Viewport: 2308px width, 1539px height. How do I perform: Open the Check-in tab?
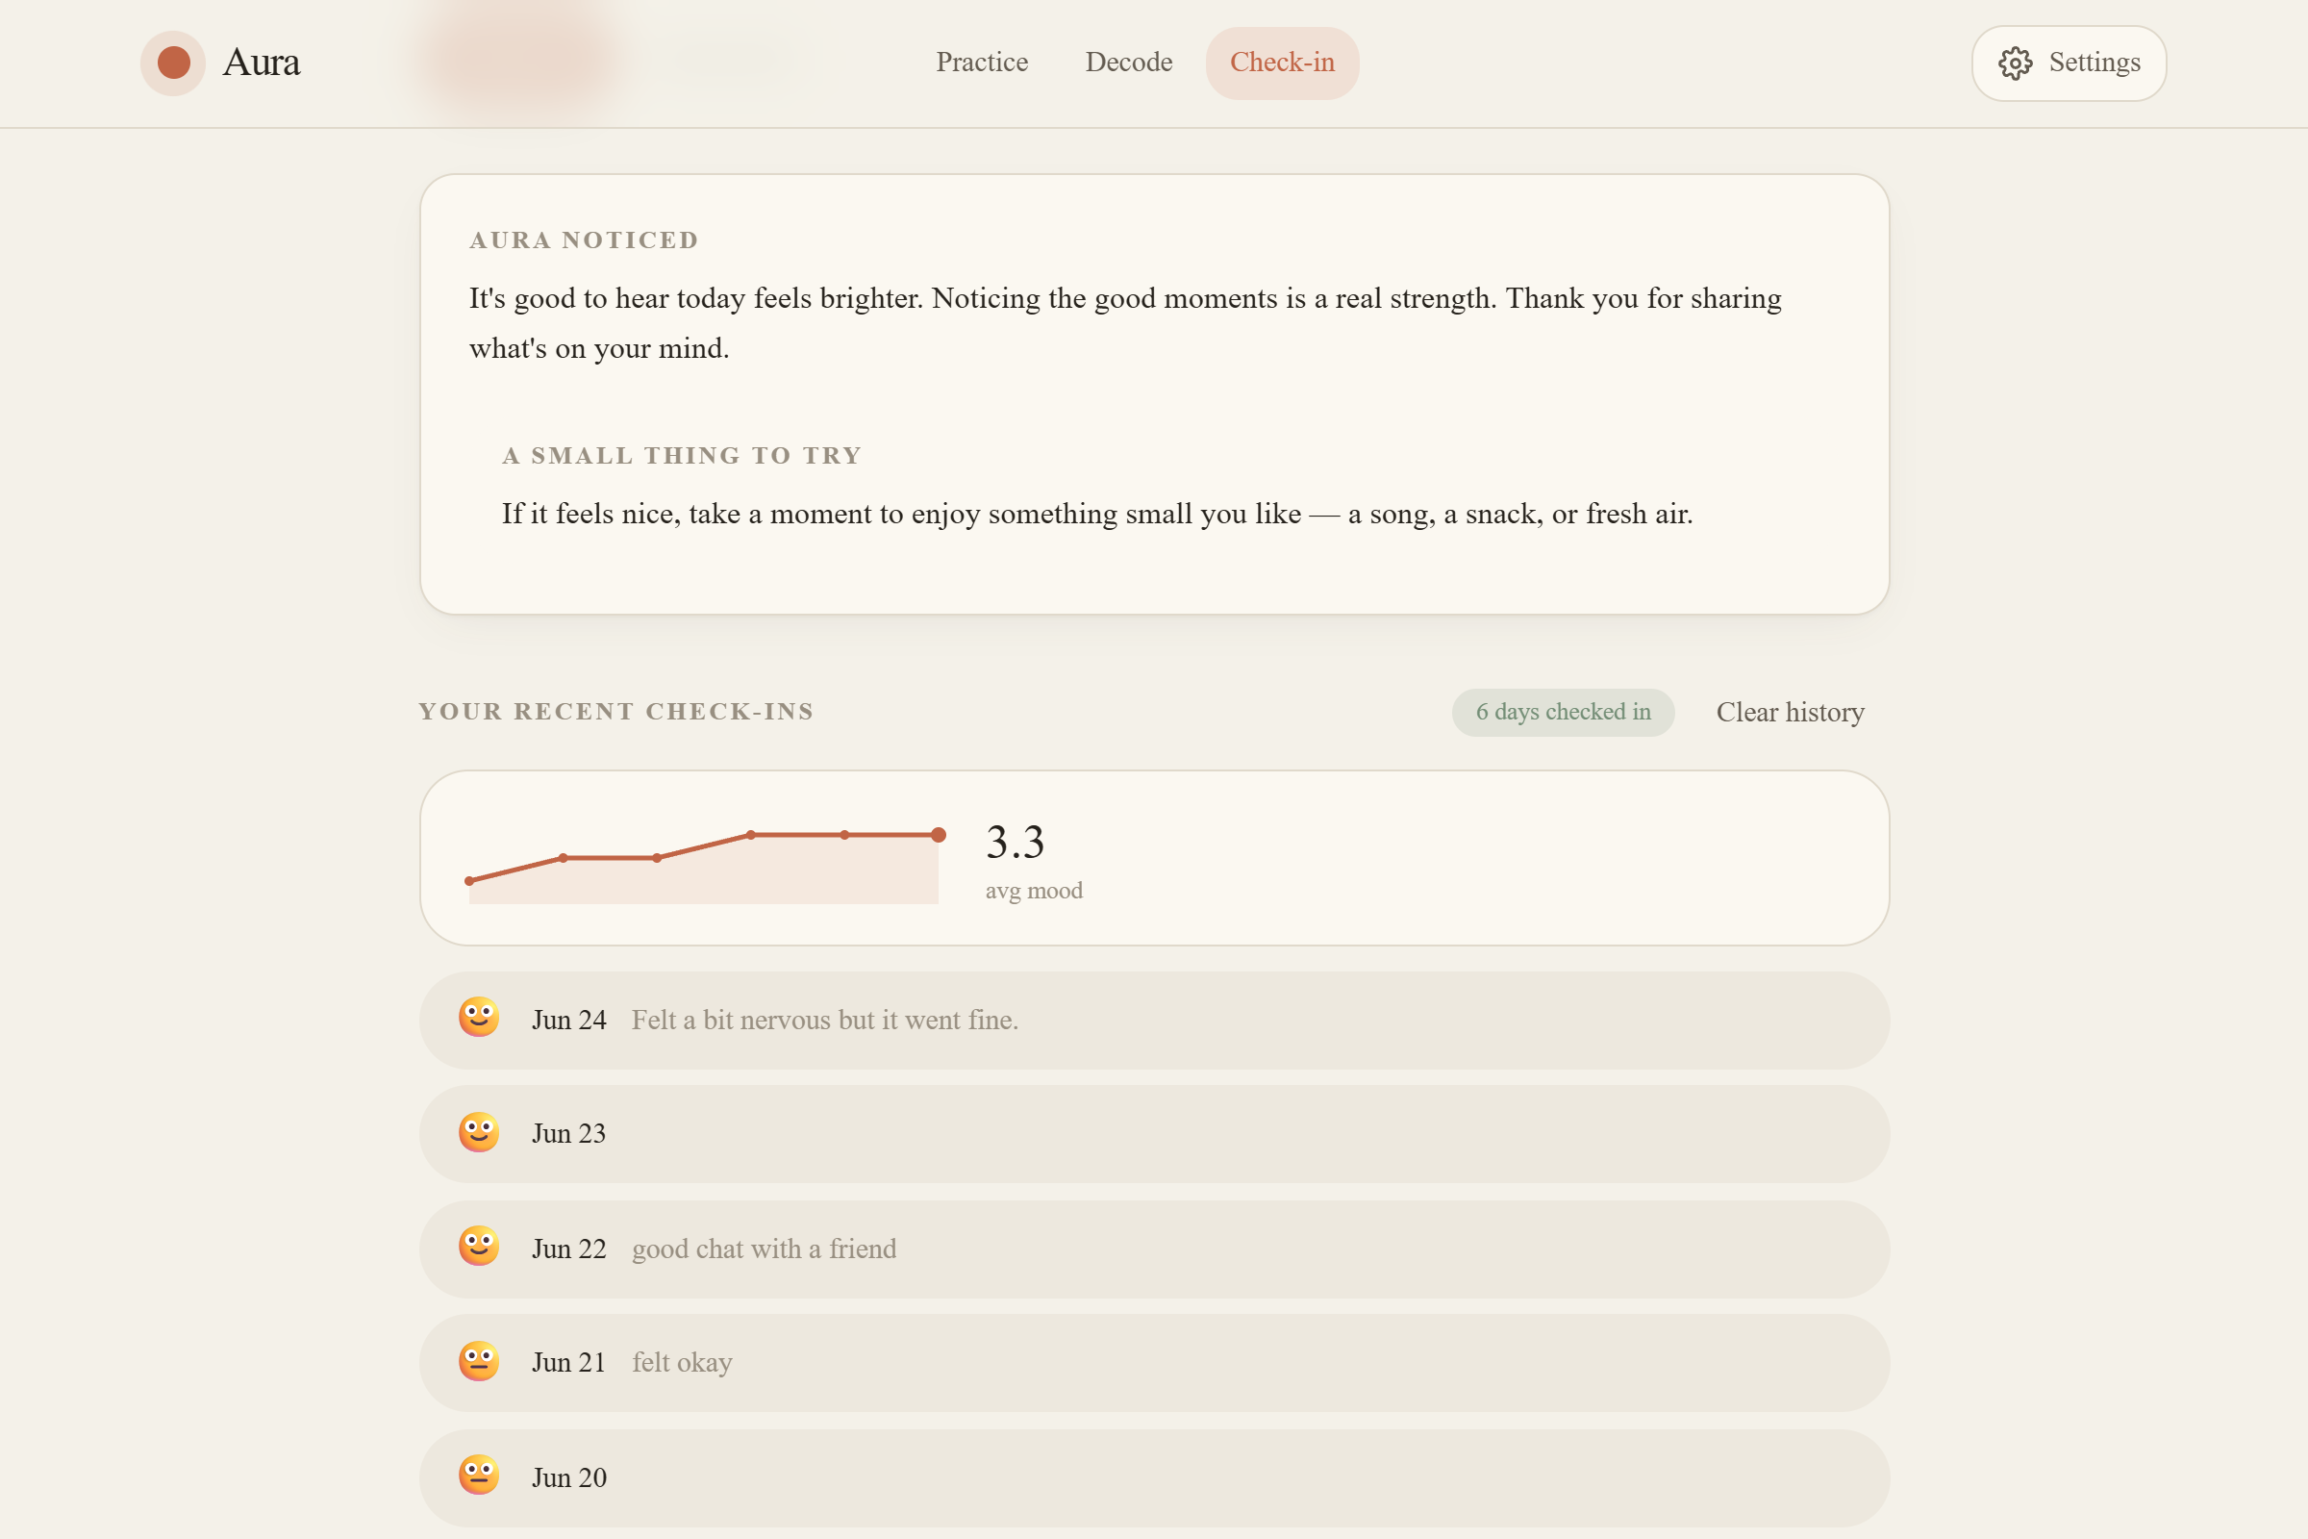click(x=1283, y=63)
